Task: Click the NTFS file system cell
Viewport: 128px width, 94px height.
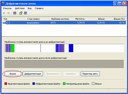Action: click(x=53, y=23)
